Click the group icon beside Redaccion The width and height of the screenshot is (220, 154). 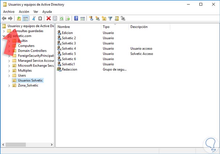coord(59,69)
